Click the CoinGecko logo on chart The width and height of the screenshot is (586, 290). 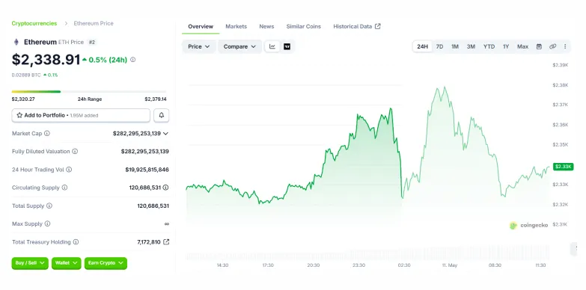tap(529, 225)
